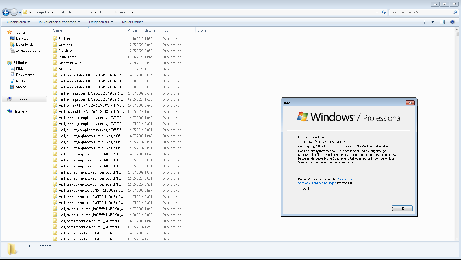Select the ManifestCache folder

(70, 63)
